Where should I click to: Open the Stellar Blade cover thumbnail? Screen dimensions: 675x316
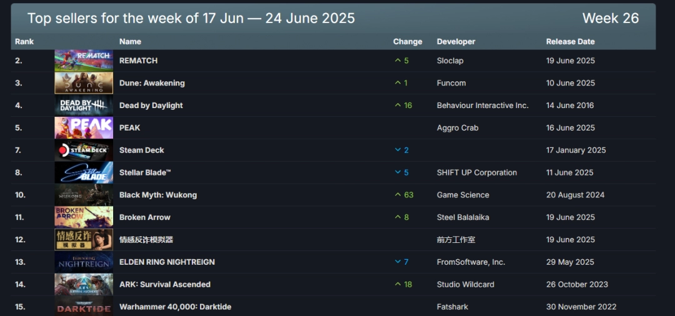pyautogui.click(x=84, y=173)
